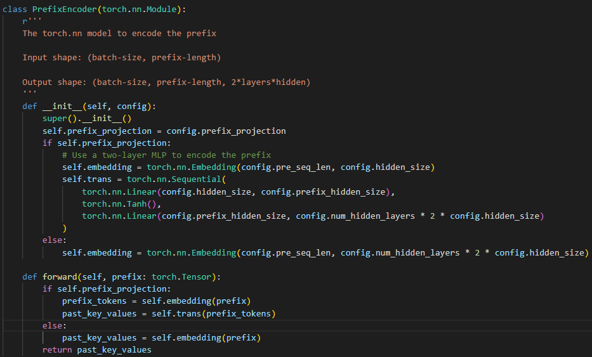The height and width of the screenshot is (357, 592).
Task: Click Tanh in torch.nn.Tanh()
Action: coord(136,204)
